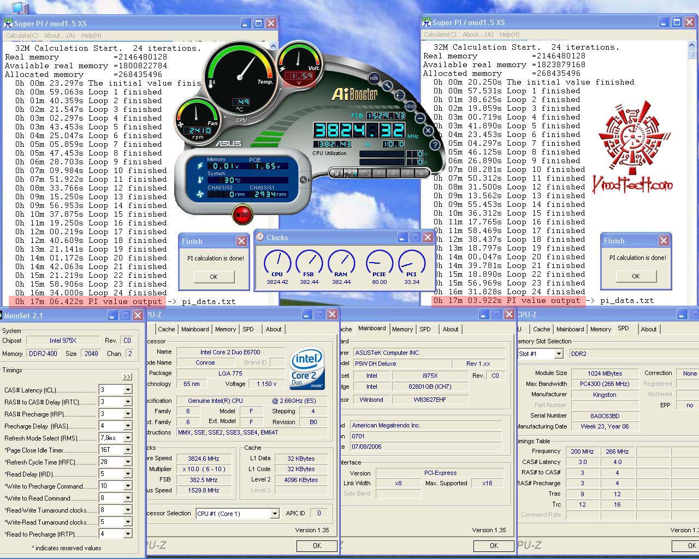Click OK in middle CPU-Z window
Screen dimensions: 699x559
click(494, 545)
